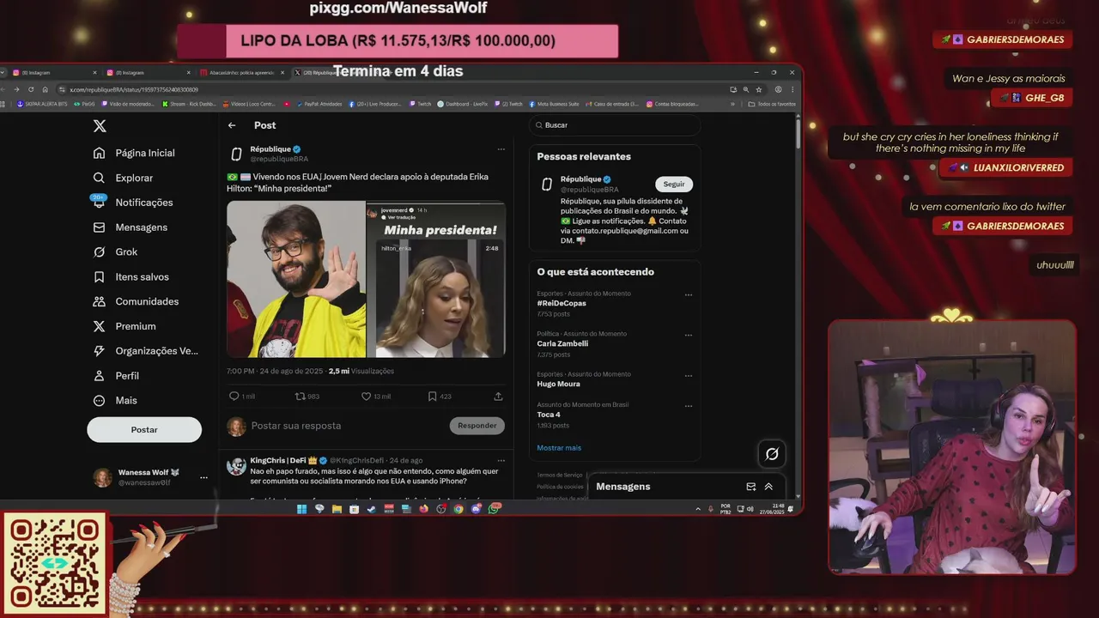
Task: Open Chrome from the taskbar
Action: pos(458,509)
